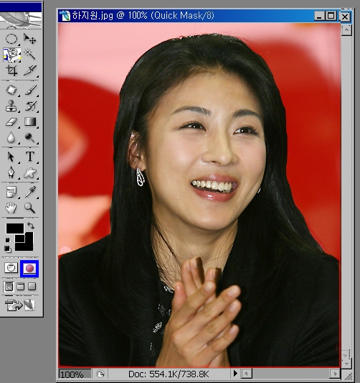This screenshot has height=383, width=360.
Task: Jump to ImageReady button
Action: click(20, 305)
